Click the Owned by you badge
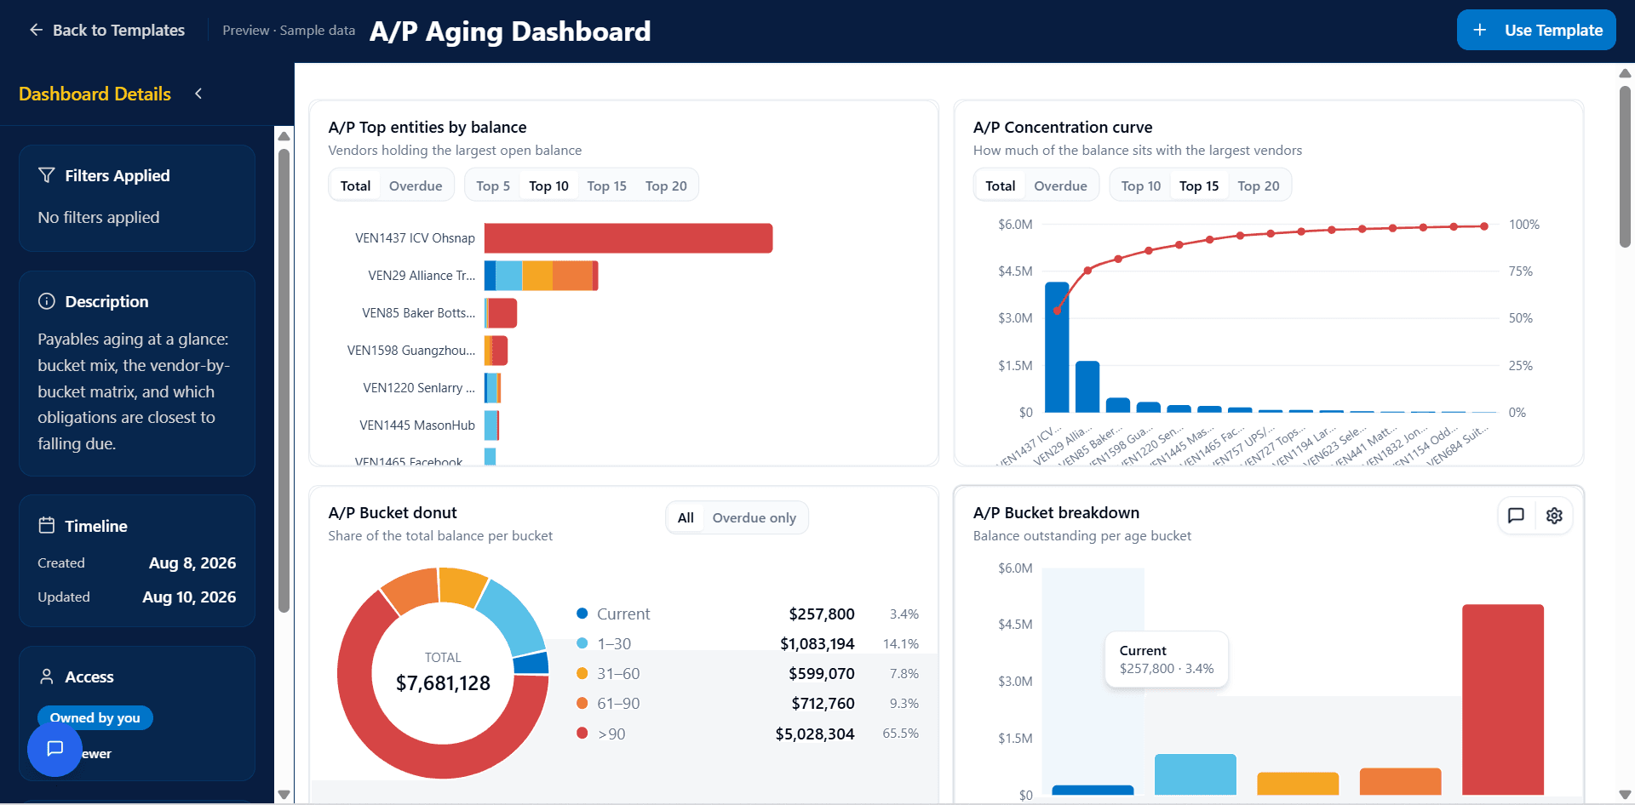Image resolution: width=1635 pixels, height=805 pixels. pyautogui.click(x=95, y=717)
